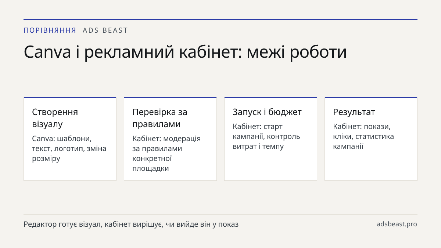441x248 pixels.
Task: Select the 'Результат' card title
Action: 354,112
